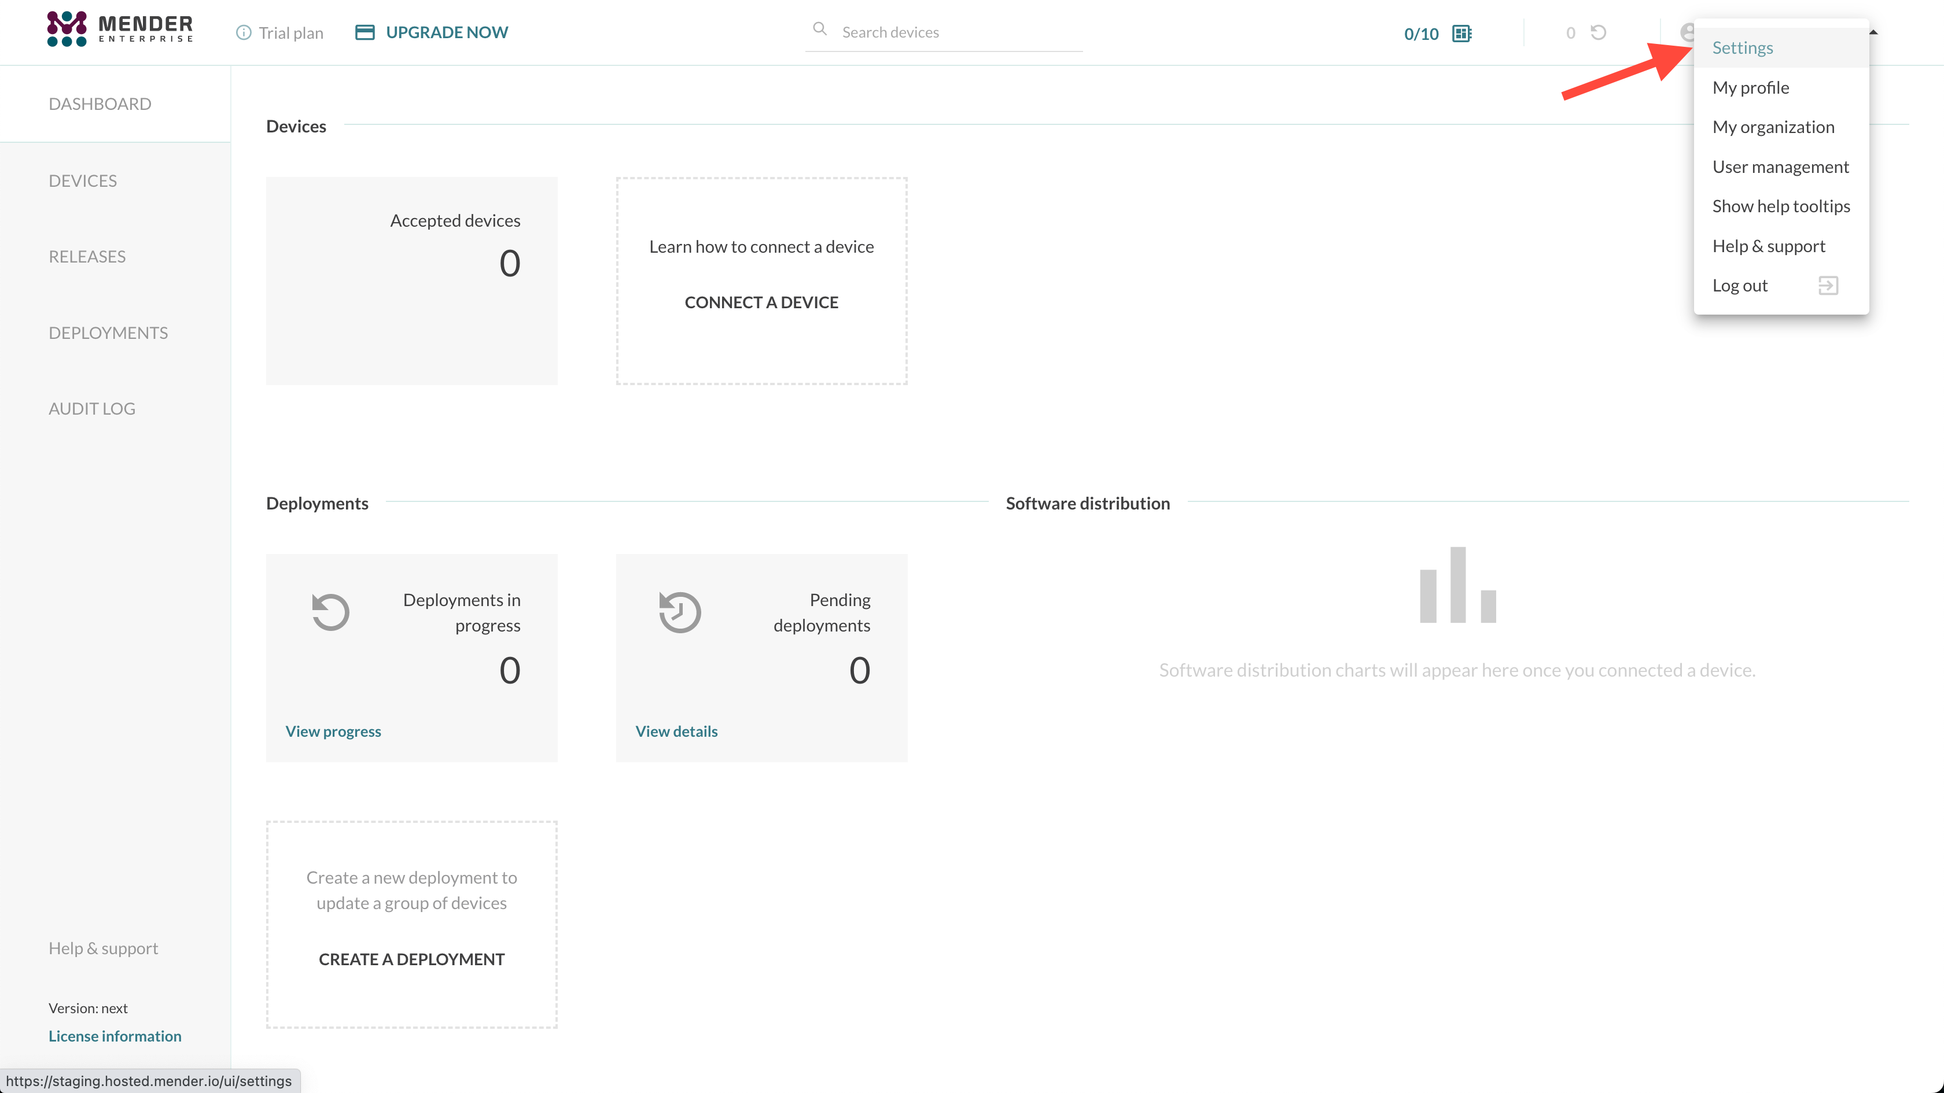Toggle Show help tooltips option

pos(1780,206)
